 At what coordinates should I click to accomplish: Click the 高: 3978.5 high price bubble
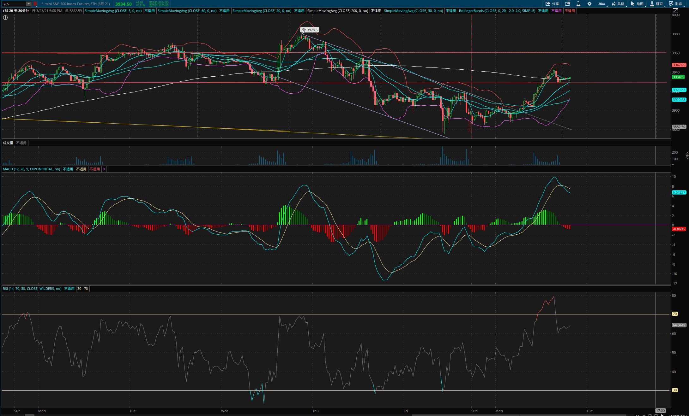tap(309, 30)
